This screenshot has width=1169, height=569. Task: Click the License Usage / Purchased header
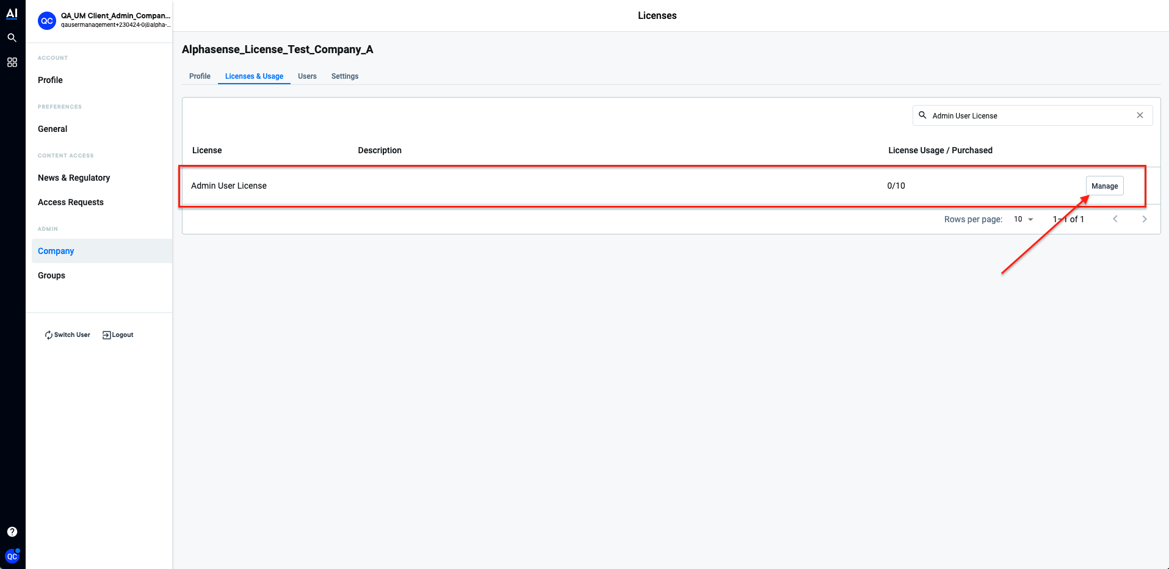[x=940, y=150]
